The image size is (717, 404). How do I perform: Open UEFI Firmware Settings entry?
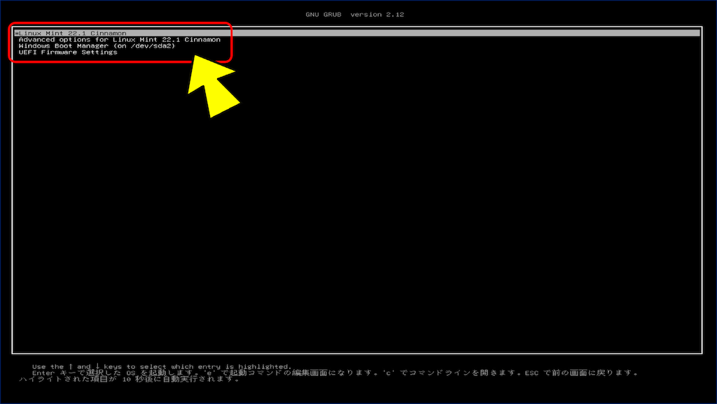[x=67, y=52]
